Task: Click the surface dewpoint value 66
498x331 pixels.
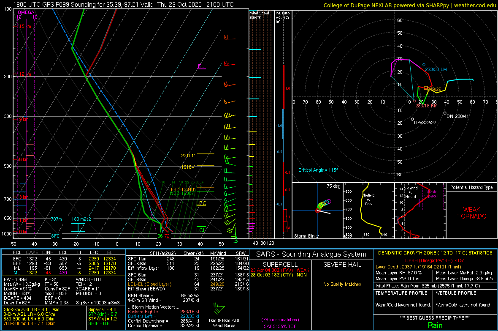Action: pos(160,236)
